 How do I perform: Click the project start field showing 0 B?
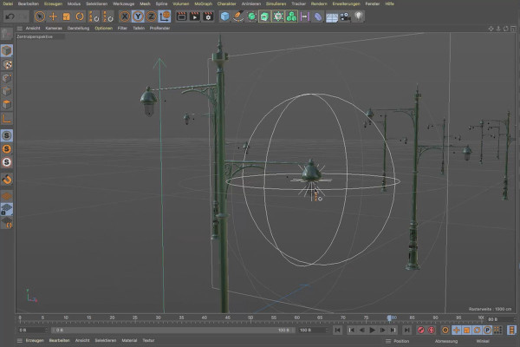point(33,330)
